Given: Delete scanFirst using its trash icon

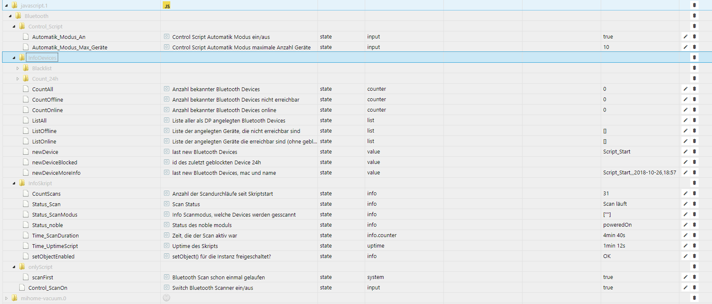Looking at the screenshot, I should coord(694,277).
